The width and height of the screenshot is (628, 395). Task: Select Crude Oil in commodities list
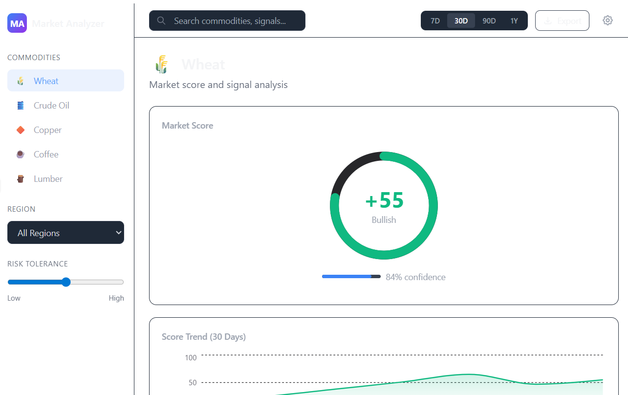click(x=51, y=106)
